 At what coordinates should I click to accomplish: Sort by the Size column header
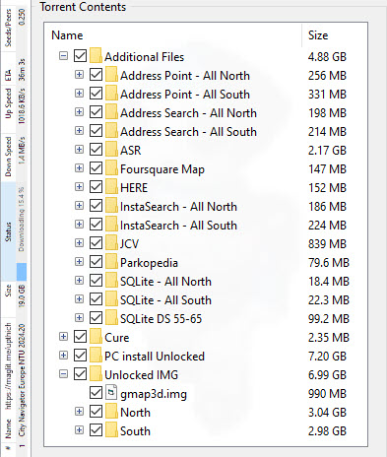coord(335,35)
